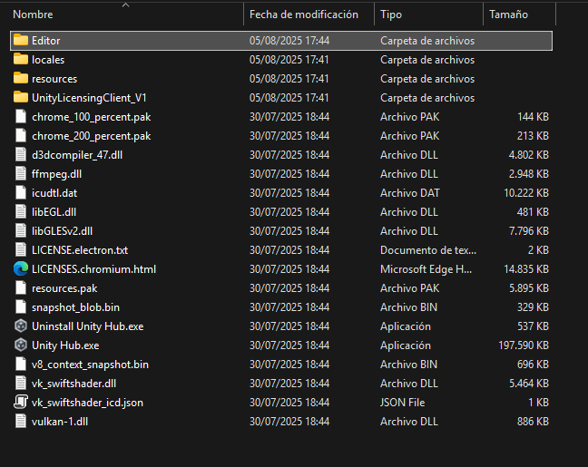This screenshot has height=467, width=588.
Task: Select the file name Unity Hub.exe
Action: click(x=65, y=345)
